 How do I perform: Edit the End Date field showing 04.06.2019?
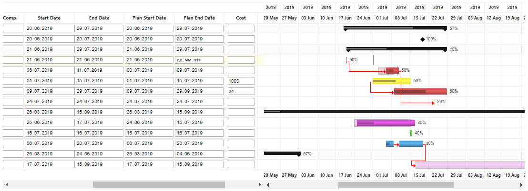(99, 154)
